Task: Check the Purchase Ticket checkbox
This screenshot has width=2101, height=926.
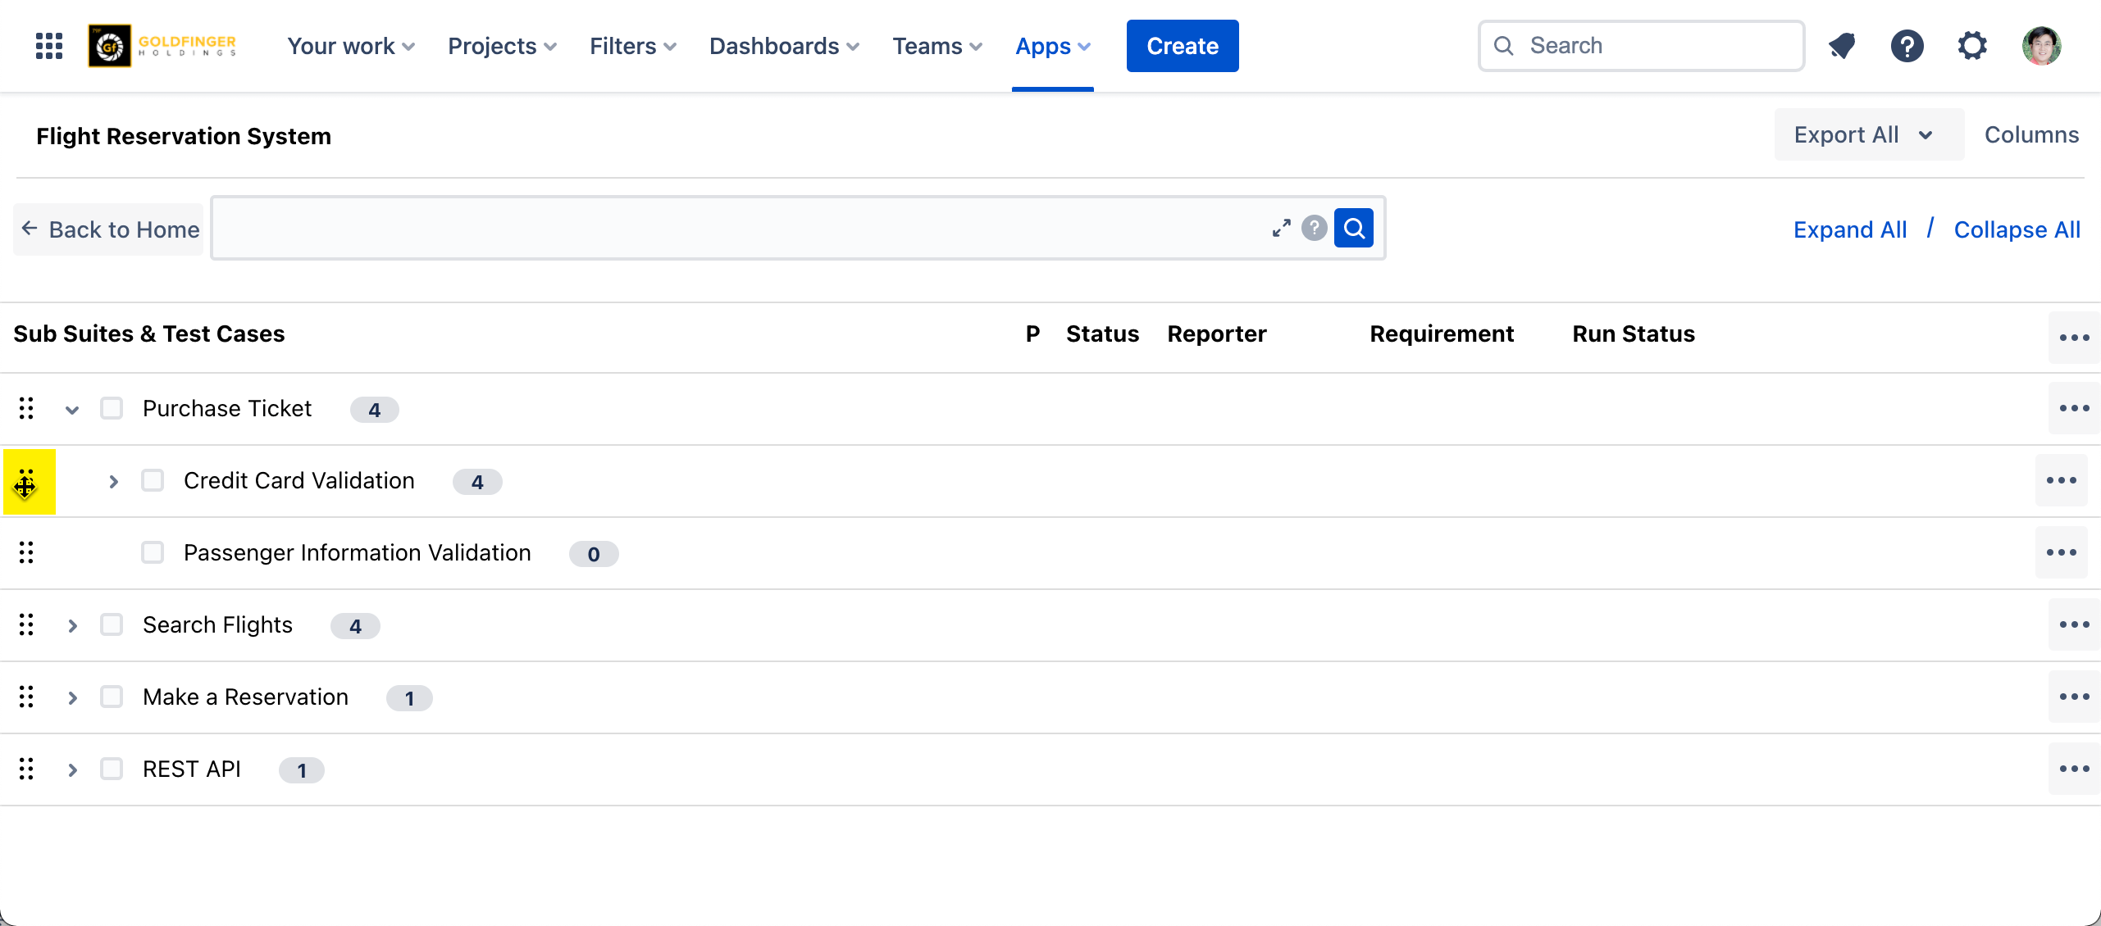Action: click(x=112, y=408)
